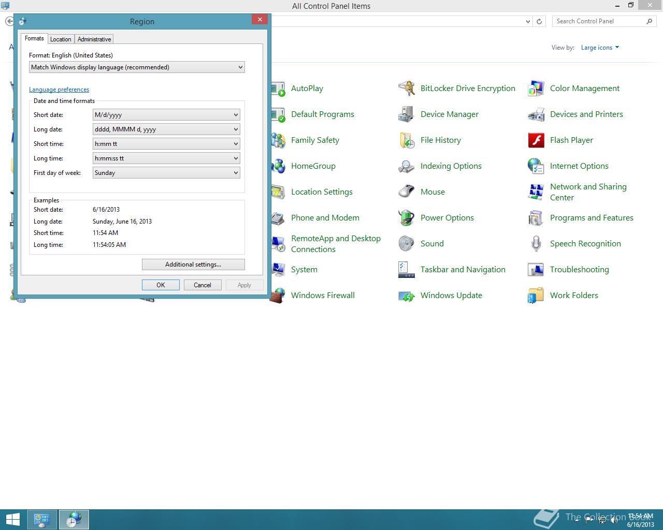Open Network and Sharing Center icon

pos(536,192)
